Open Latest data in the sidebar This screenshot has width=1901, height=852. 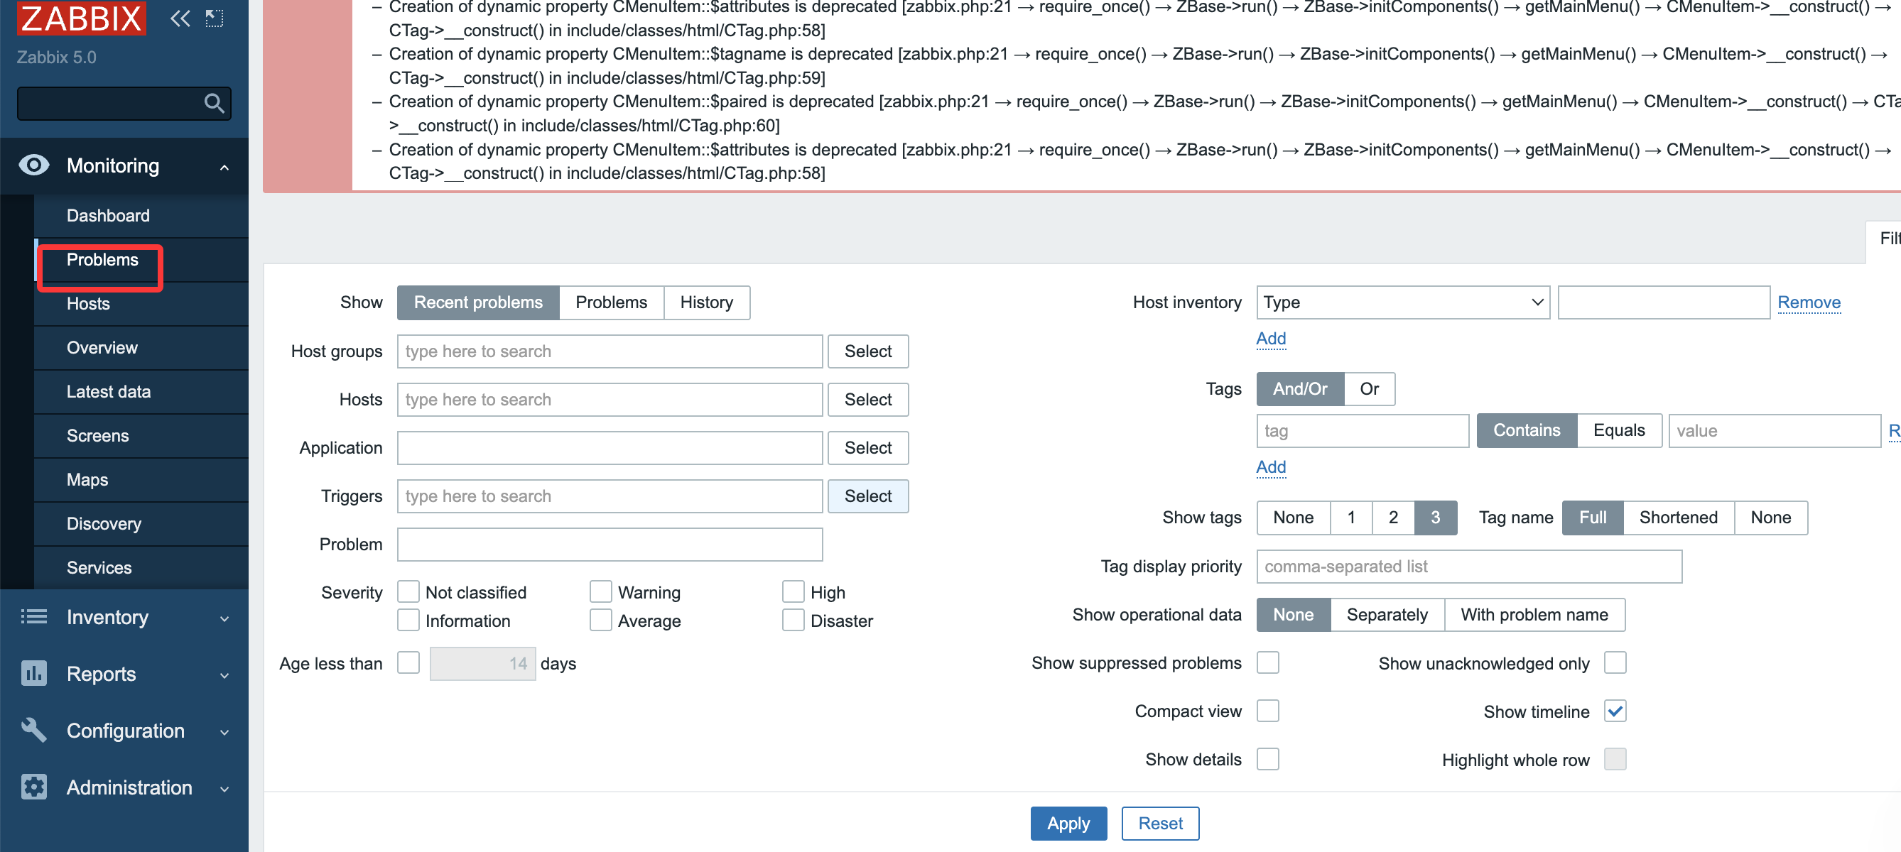(x=109, y=392)
